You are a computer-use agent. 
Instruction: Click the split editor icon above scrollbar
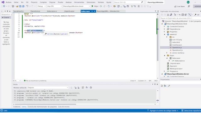click(158, 14)
